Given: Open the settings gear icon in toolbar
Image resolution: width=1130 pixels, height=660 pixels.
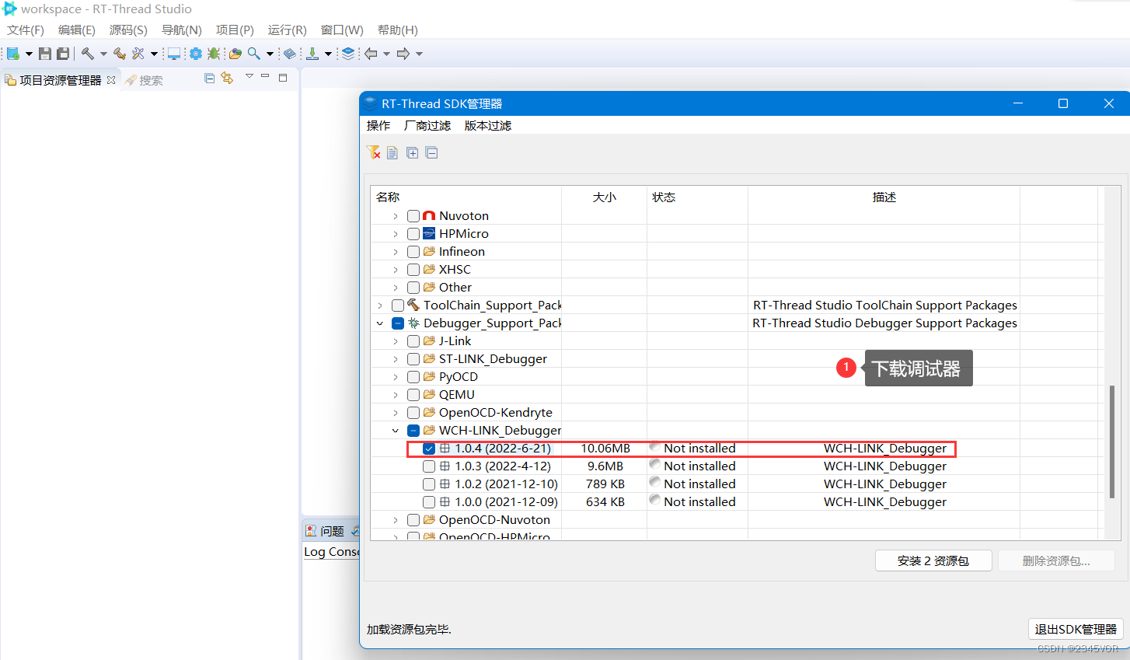Looking at the screenshot, I should [195, 53].
